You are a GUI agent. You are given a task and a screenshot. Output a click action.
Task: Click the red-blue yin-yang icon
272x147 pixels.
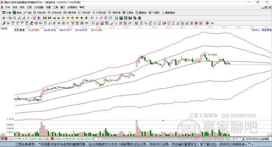coord(207,23)
